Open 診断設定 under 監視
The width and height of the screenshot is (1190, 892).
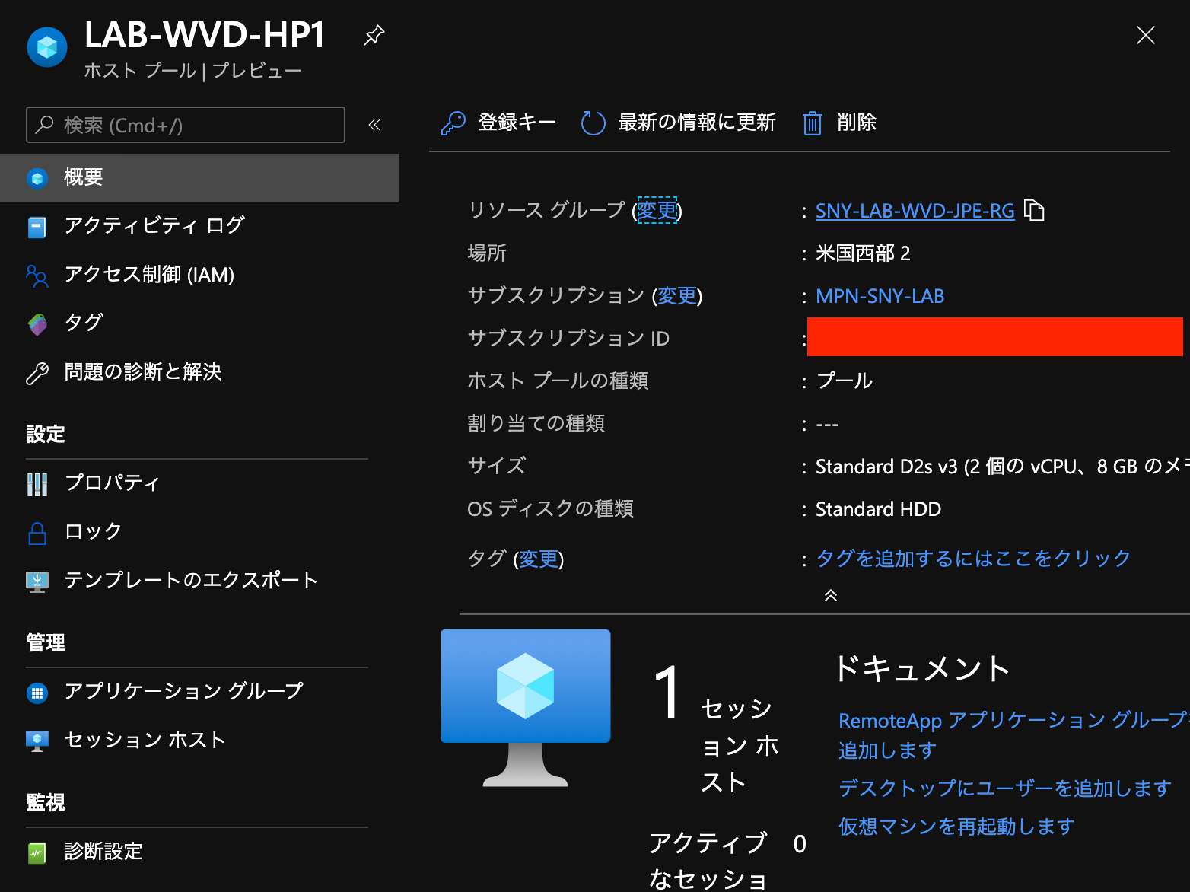(x=103, y=852)
